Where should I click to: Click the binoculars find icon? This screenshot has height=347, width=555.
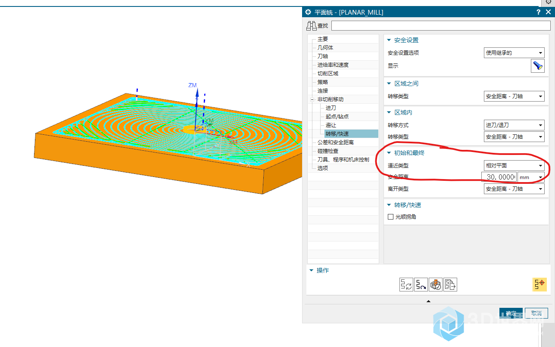tap(311, 26)
